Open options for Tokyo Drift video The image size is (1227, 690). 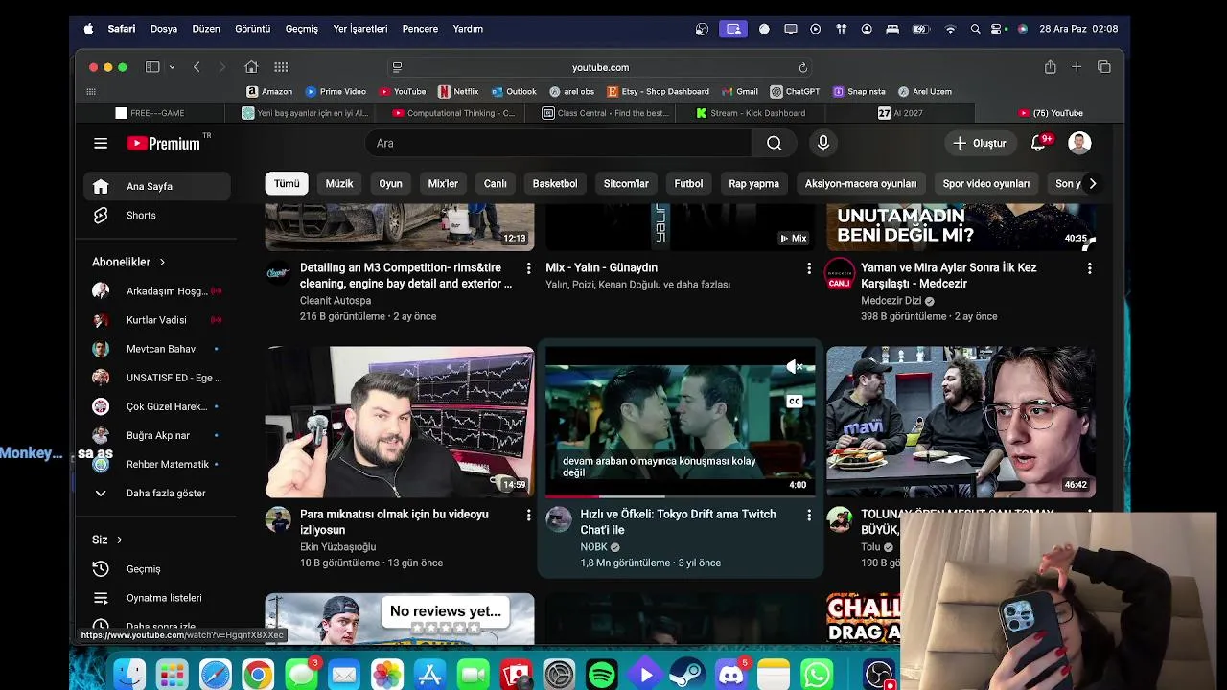tap(809, 516)
